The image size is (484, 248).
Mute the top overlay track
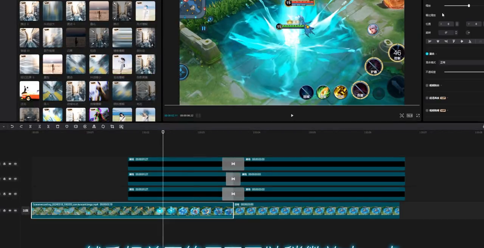(x=16, y=164)
